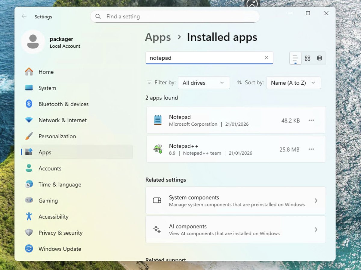Click the Sort by arrows icon
Screen dimensions: 361x270
click(x=240, y=82)
